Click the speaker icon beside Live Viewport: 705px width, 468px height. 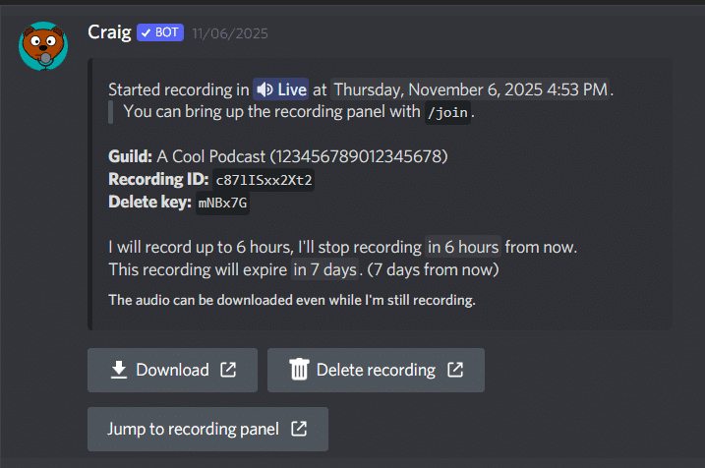point(264,89)
